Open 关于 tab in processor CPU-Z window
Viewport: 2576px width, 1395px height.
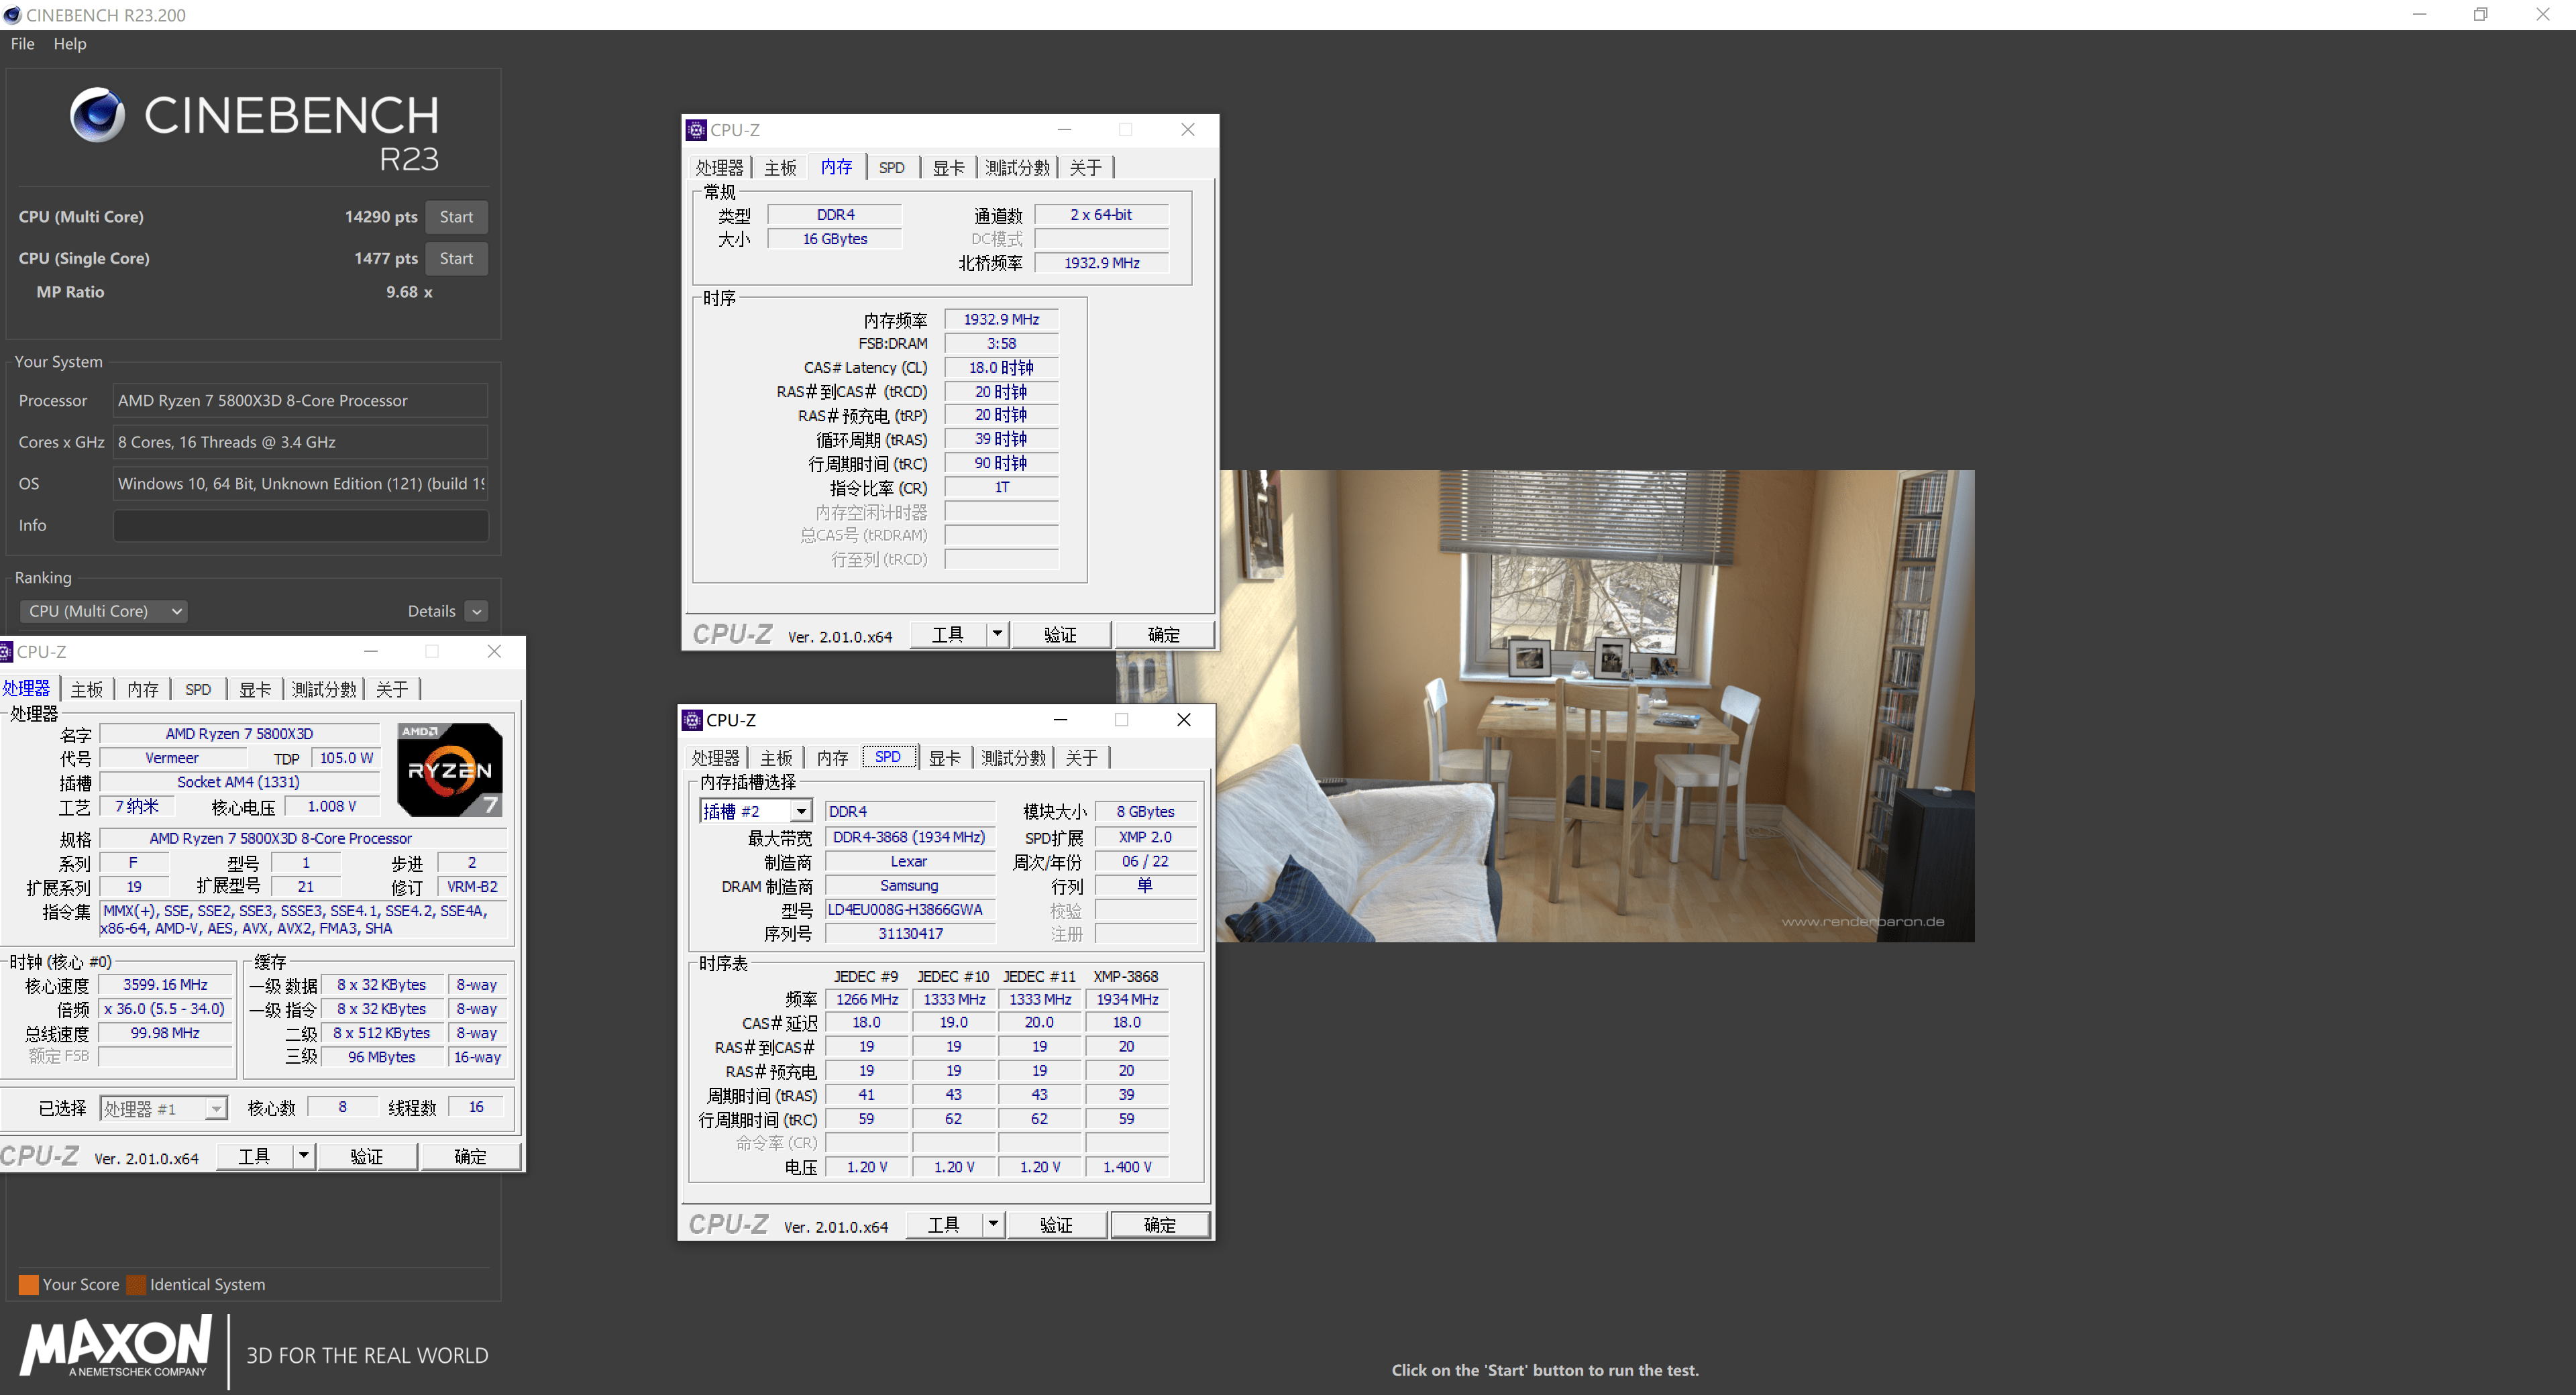392,690
